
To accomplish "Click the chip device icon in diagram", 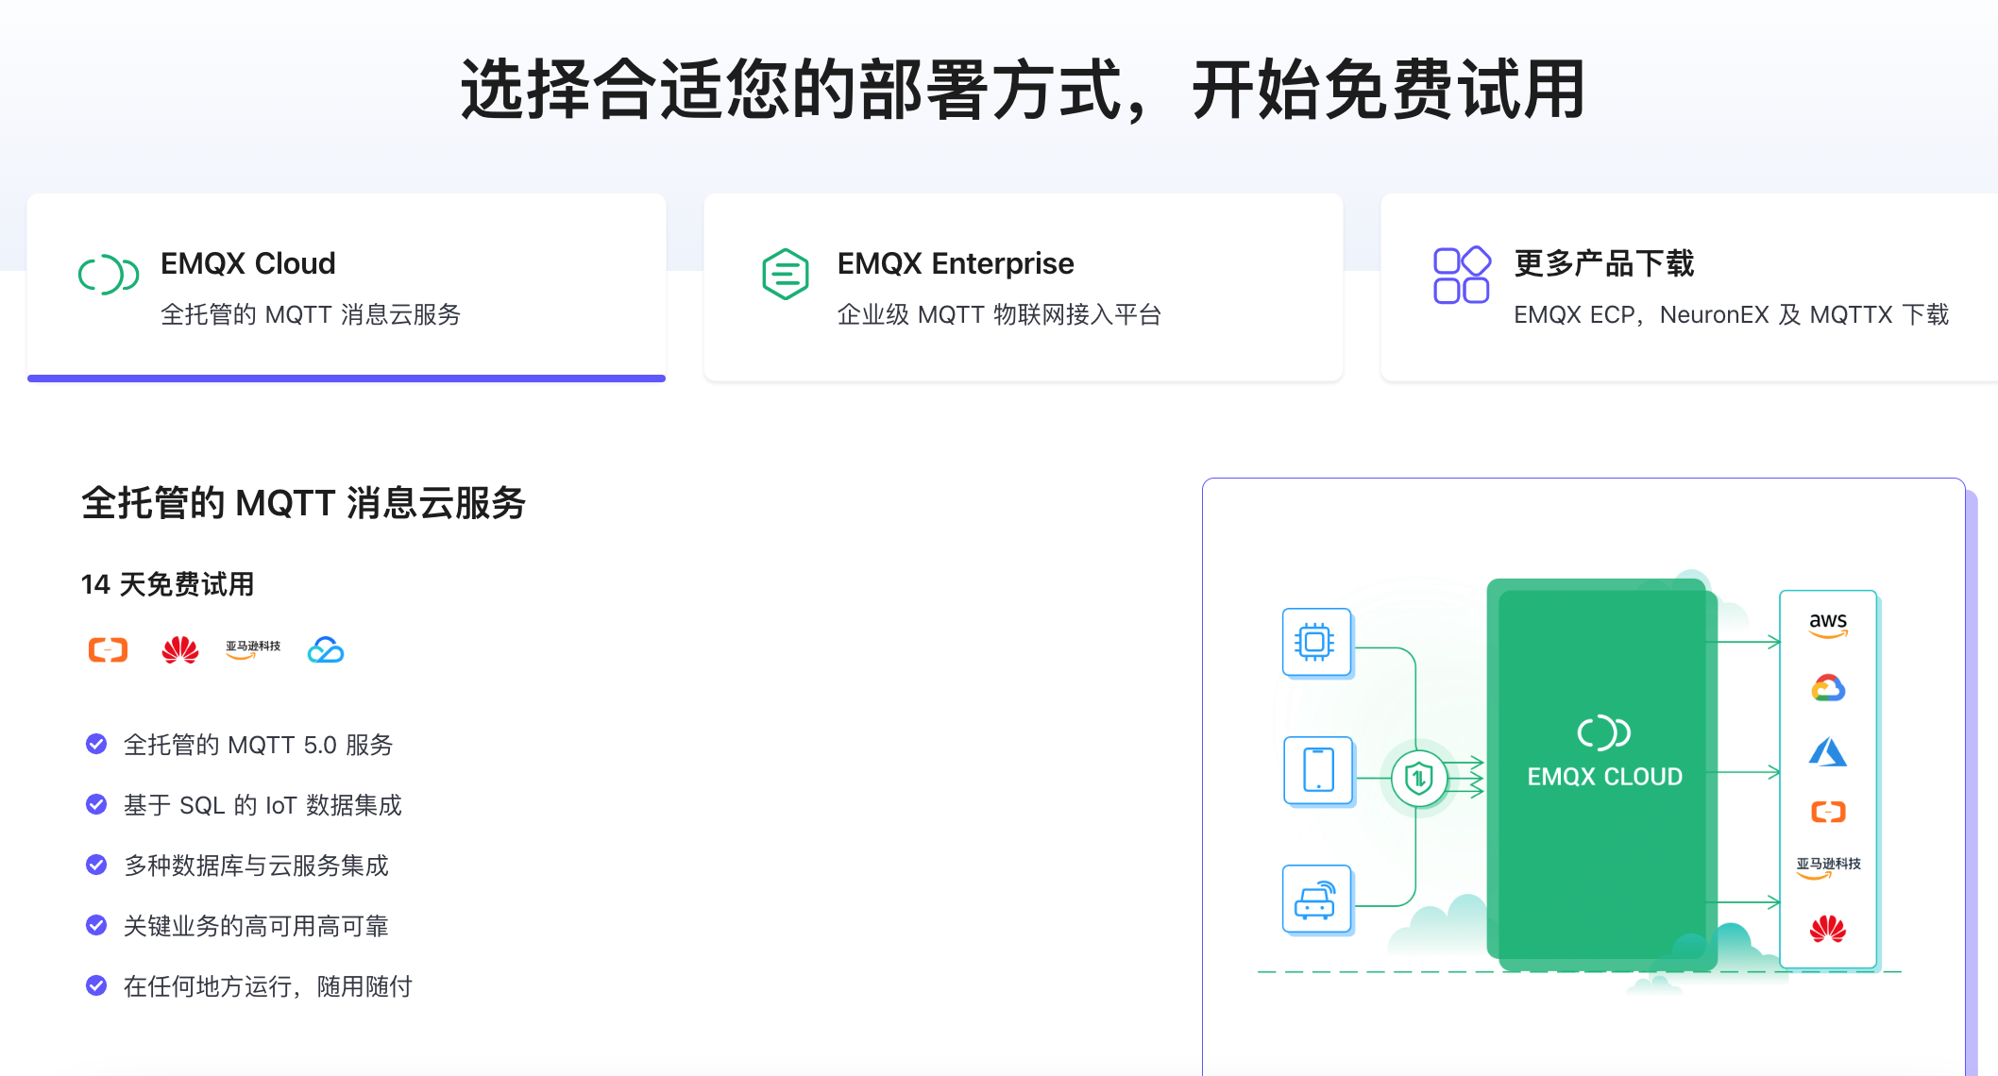I will coord(1316,642).
